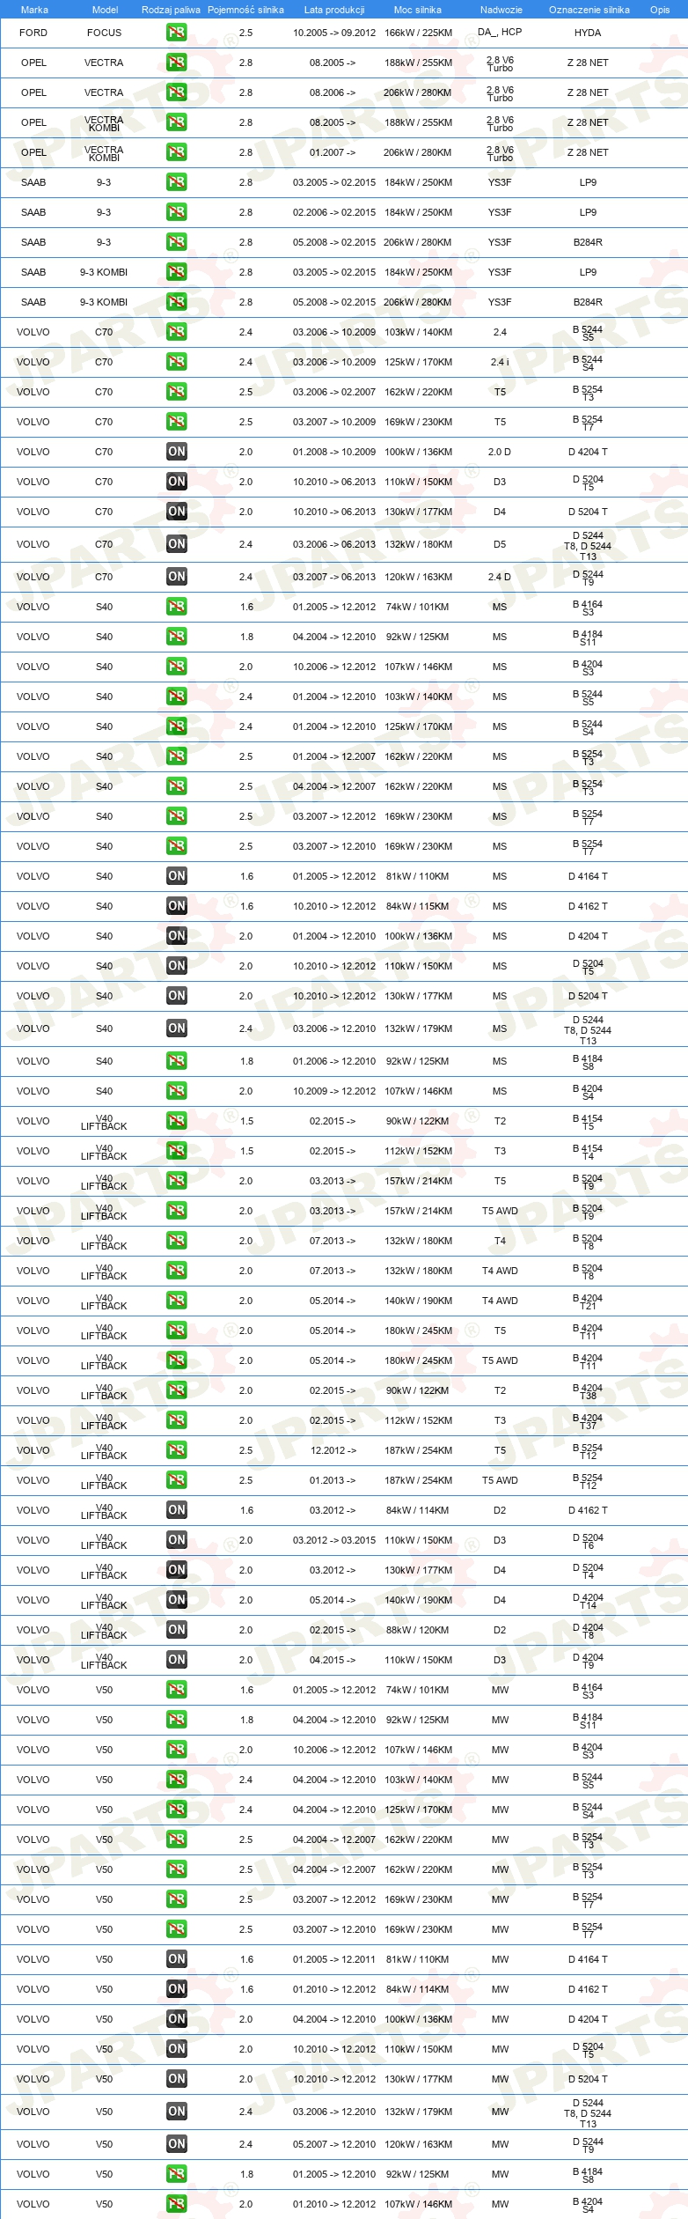
Task: Click the Oznaczenie silnika column header
Action: click(x=589, y=10)
